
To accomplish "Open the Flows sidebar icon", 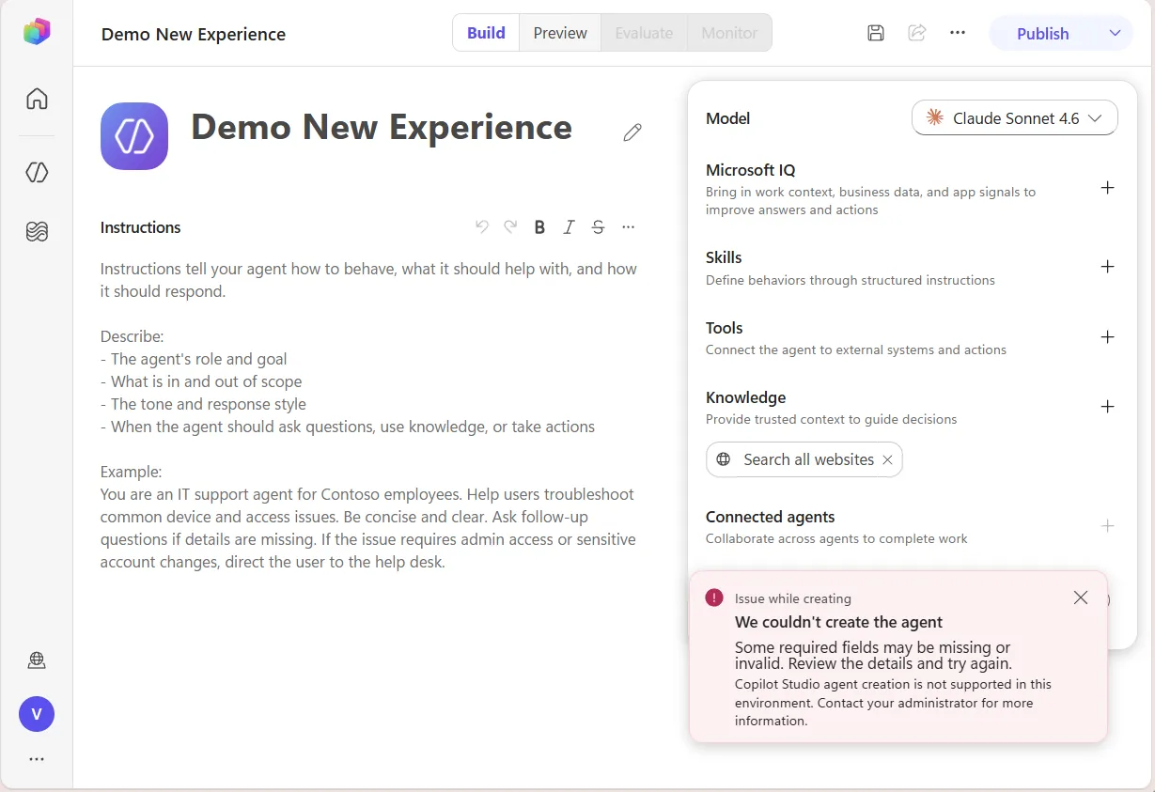I will (x=37, y=231).
